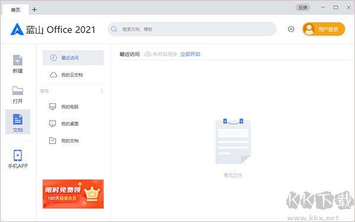
Task: Click the cloud sync status icon
Action: pos(147,54)
